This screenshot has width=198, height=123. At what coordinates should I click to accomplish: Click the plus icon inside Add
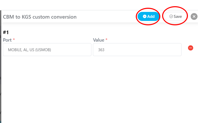(x=145, y=16)
